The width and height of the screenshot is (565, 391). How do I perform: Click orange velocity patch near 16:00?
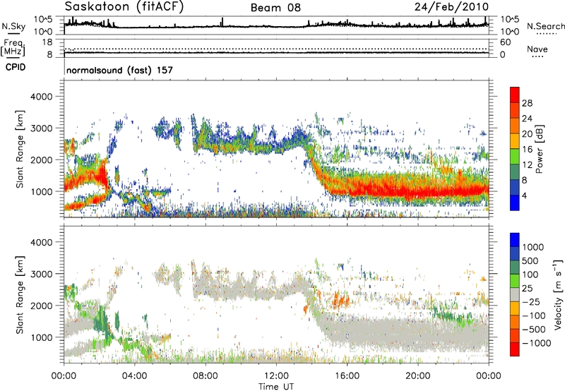click(340, 299)
